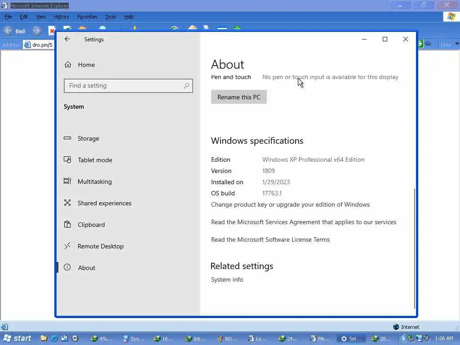
Task: Open the History menu in Internet Explorer
Action: (x=61, y=17)
